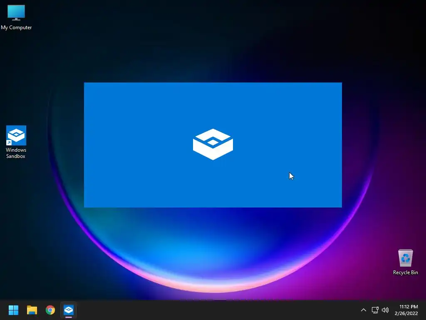Click the Windows Sandbox splash screen logo
This screenshot has height=320, width=426.
pos(213,144)
